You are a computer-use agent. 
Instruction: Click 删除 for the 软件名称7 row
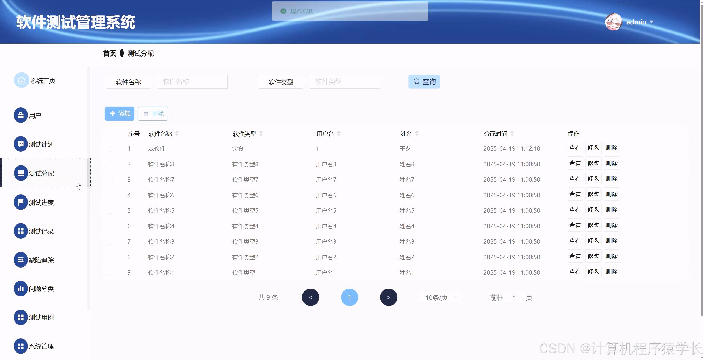612,179
